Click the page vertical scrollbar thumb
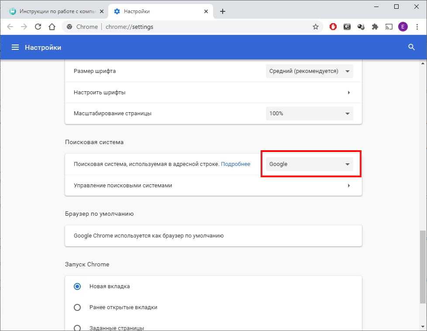The height and width of the screenshot is (331, 427). click(x=422, y=267)
